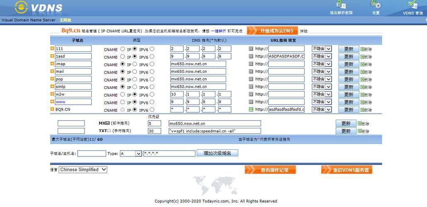Delete the imap record
This screenshot has width=427, height=207.
coord(366,65)
